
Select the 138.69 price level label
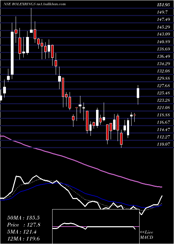coord(163,49)
